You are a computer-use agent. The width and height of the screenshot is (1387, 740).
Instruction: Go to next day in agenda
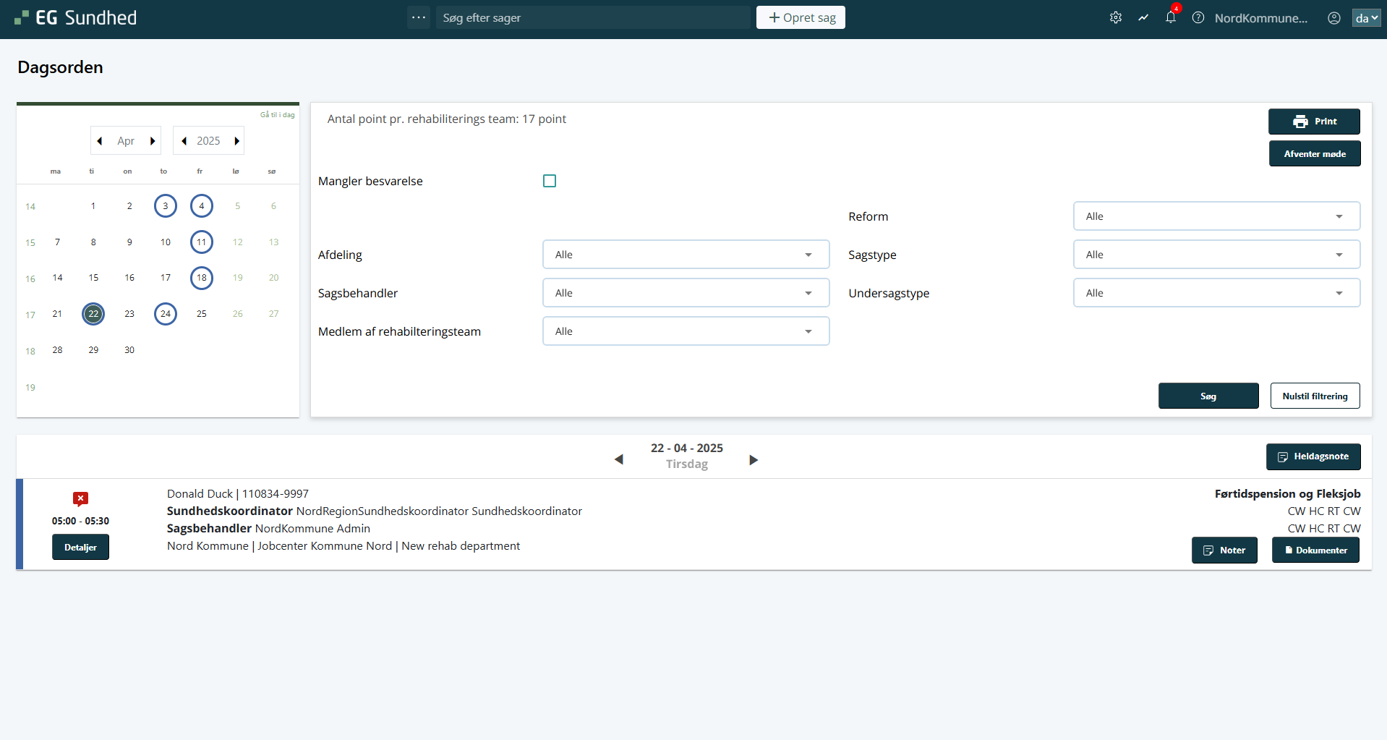(x=754, y=460)
